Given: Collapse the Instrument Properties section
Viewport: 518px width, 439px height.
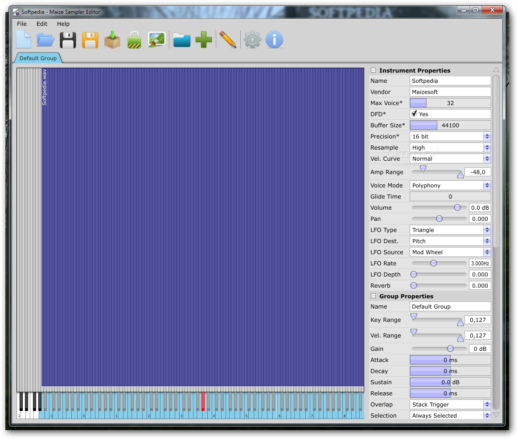Looking at the screenshot, I should pos(373,70).
